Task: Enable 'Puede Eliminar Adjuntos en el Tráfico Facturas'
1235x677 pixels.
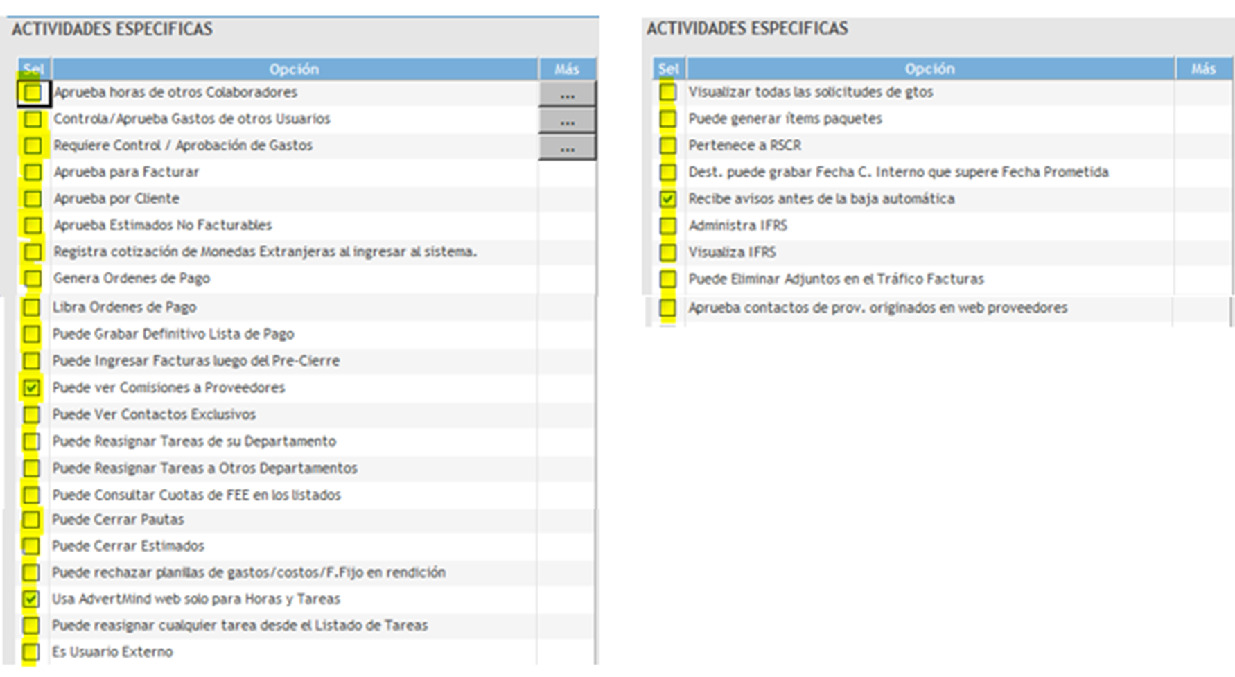Action: pyautogui.click(x=667, y=279)
